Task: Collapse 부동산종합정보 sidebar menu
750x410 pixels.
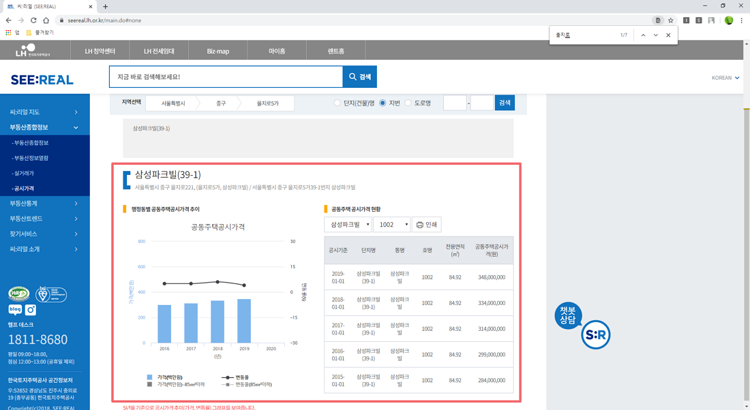Action: point(44,127)
